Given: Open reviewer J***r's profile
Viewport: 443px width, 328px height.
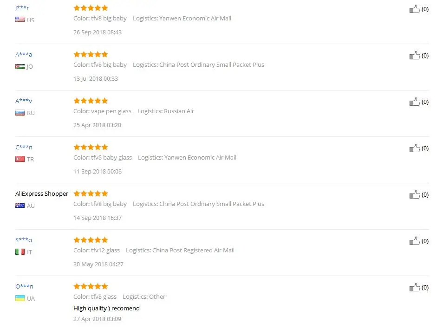Looking at the screenshot, I should pos(22,8).
